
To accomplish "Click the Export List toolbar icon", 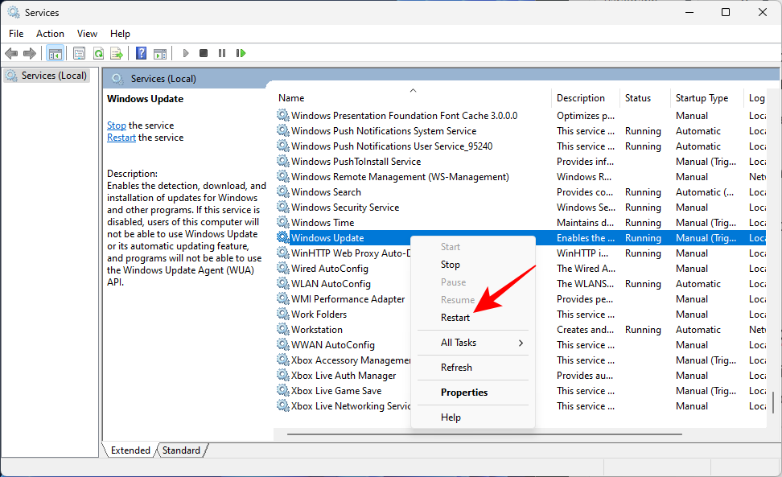I will (x=116, y=53).
